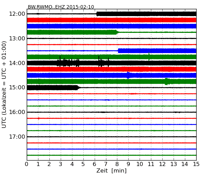The width and height of the screenshot is (223, 178).
Task: Click the green spike near minute 11
Action: tap(149, 56)
